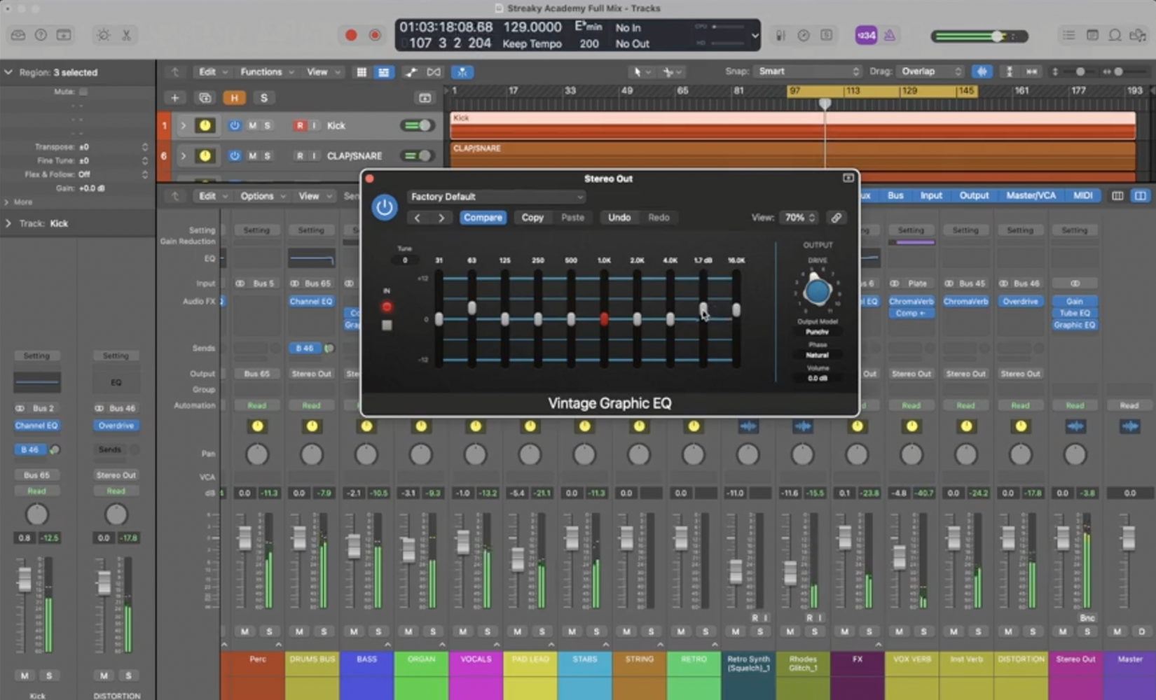Viewport: 1156px width, 700px height.
Task: Click the plugin link chain icon
Action: coord(836,218)
